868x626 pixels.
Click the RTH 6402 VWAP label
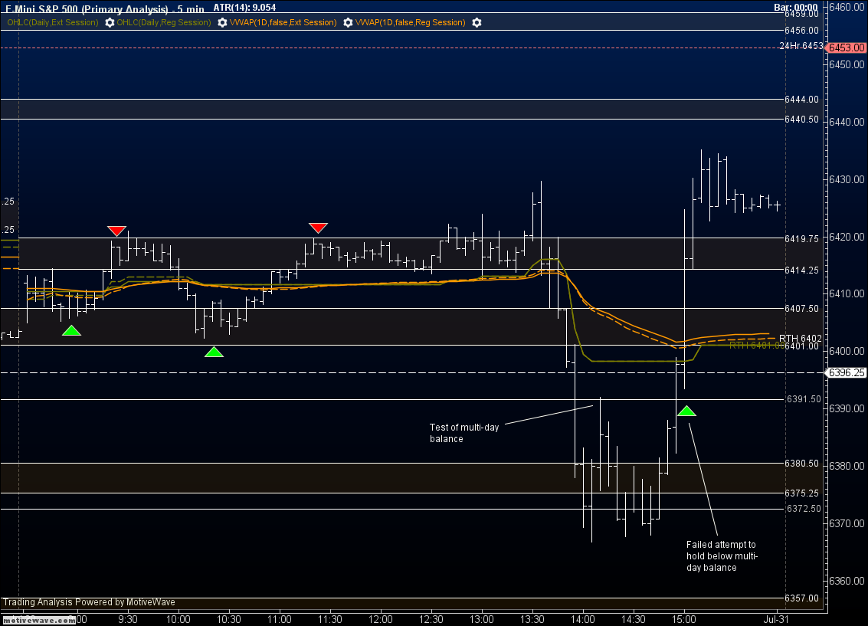[x=801, y=338]
